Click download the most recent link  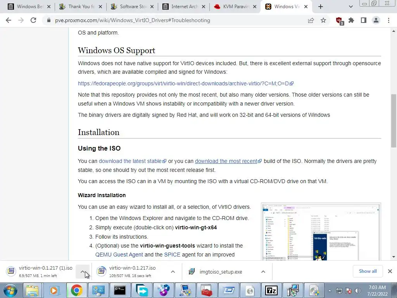coord(228,161)
